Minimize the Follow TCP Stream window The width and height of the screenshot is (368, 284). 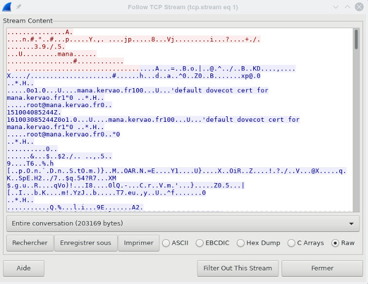coord(334,7)
